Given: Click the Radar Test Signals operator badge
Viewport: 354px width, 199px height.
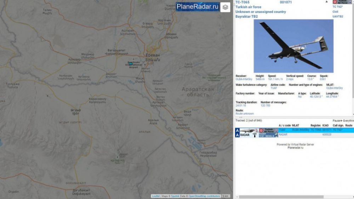Looking at the screenshot, I should tap(268, 135).
